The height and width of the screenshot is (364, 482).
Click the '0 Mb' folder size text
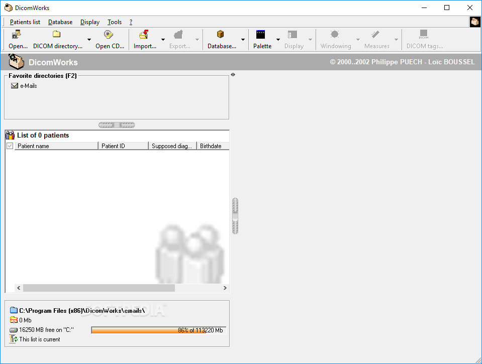pyautogui.click(x=25, y=320)
